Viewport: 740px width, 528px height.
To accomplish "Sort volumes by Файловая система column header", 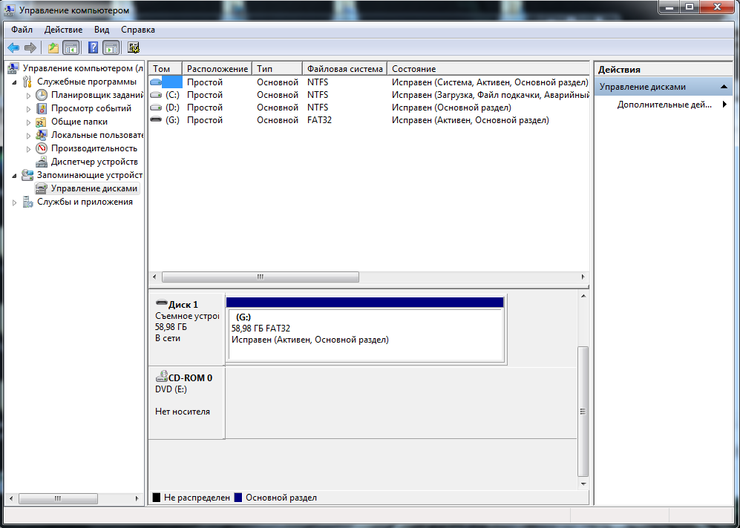I will 344,69.
